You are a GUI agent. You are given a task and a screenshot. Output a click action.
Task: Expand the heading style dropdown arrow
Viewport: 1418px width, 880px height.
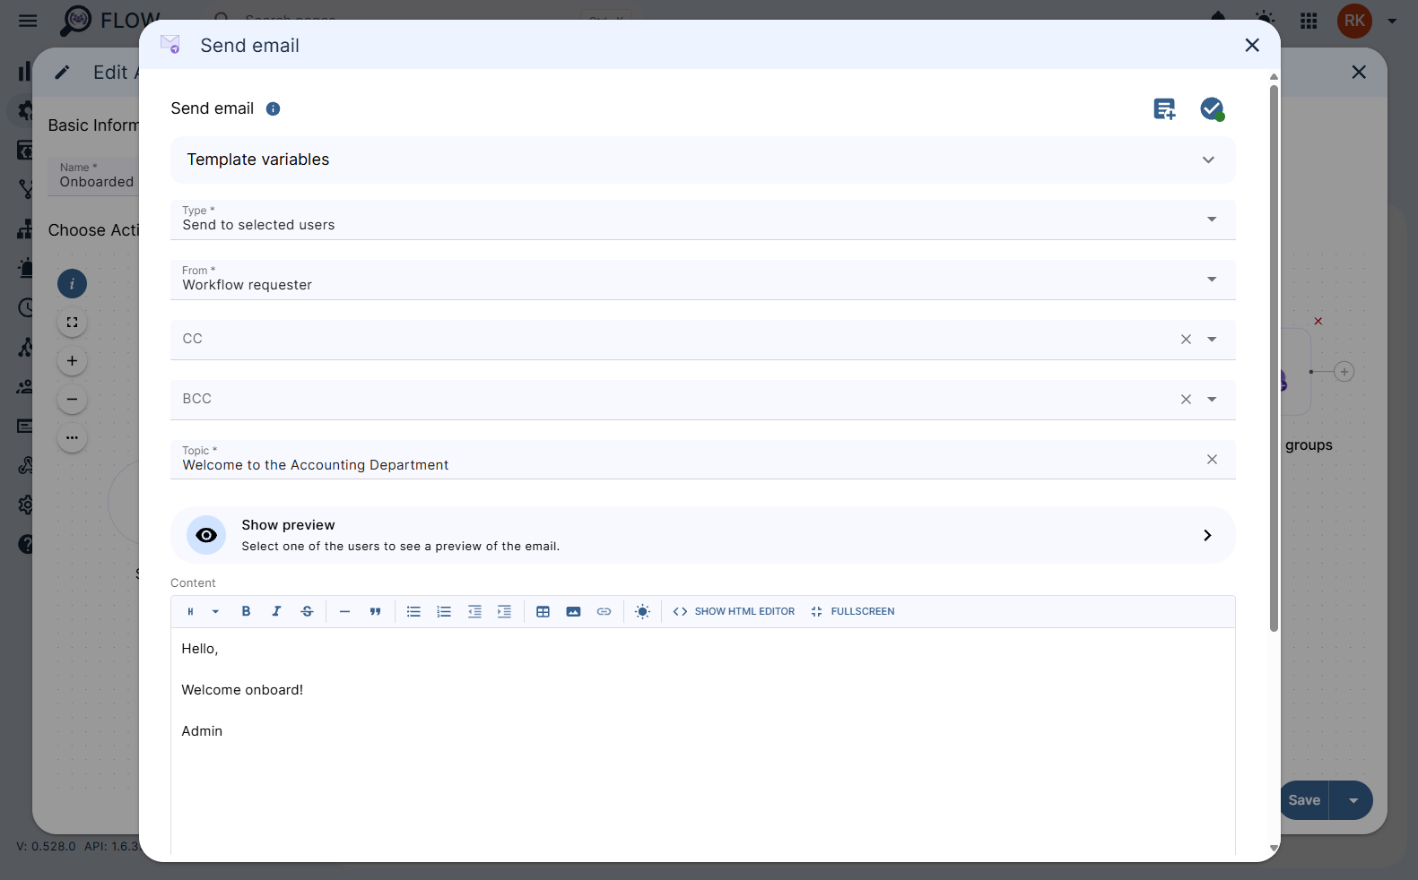(215, 612)
